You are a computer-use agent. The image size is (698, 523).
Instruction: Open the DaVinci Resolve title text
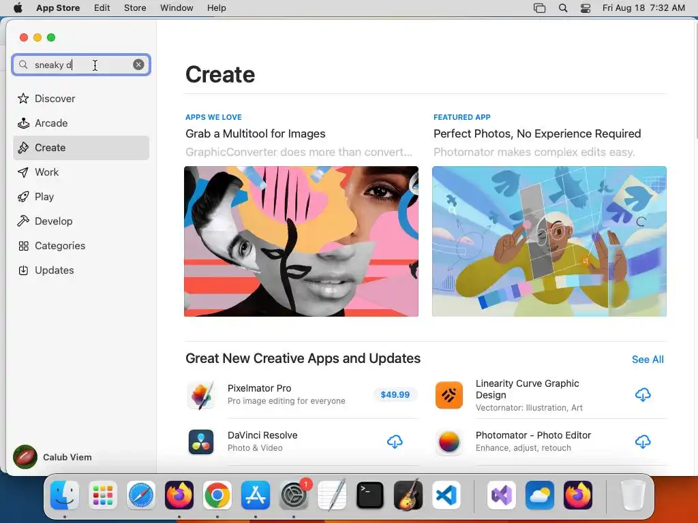262,435
